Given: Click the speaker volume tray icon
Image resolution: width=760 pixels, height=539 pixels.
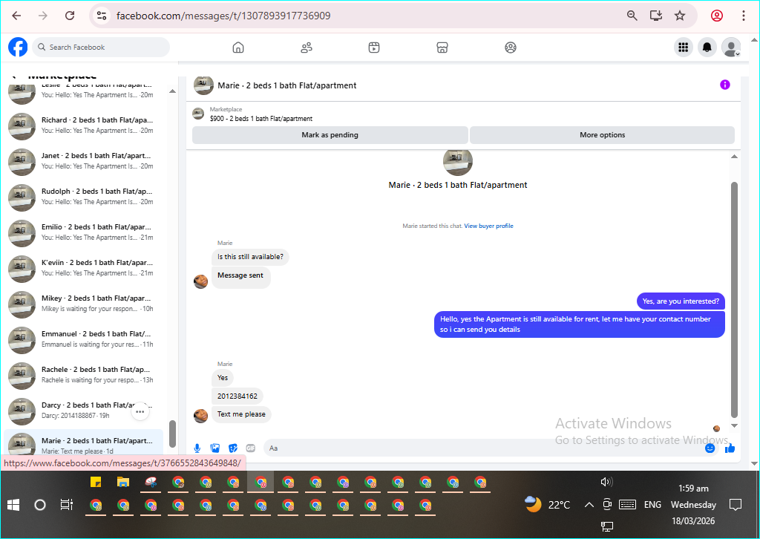Looking at the screenshot, I should pyautogui.click(x=606, y=481).
